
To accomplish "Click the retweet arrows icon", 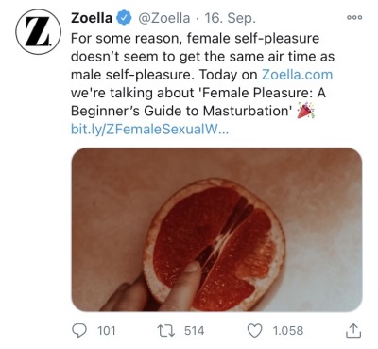I will pyautogui.click(x=165, y=330).
